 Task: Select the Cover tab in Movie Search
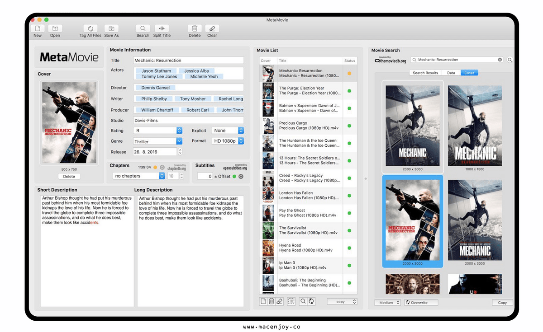pyautogui.click(x=469, y=73)
